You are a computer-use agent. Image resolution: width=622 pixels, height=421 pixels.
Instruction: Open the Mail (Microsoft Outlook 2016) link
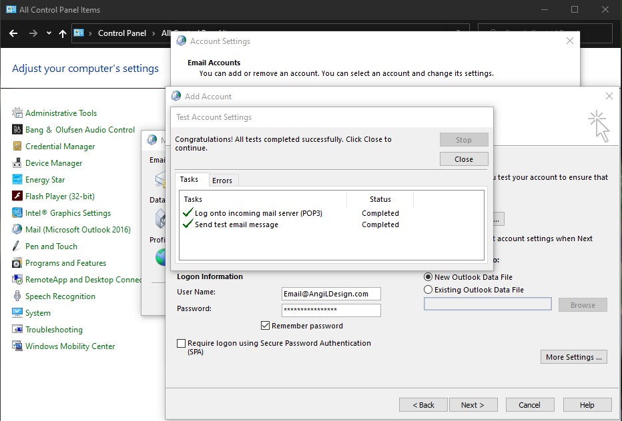(x=77, y=229)
